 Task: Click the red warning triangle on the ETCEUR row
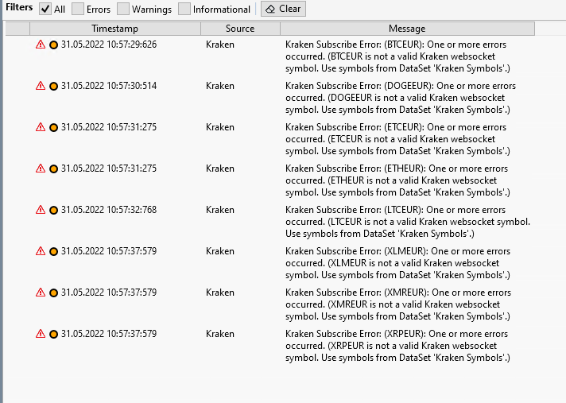[x=41, y=127]
